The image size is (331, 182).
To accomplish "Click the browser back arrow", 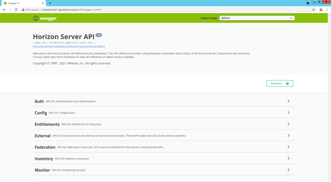I will (4, 10).
